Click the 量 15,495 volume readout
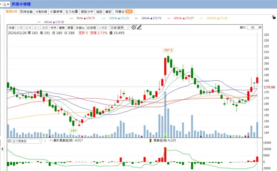Image resolution: width=277 pixels, height=171 pixels. 117,33
